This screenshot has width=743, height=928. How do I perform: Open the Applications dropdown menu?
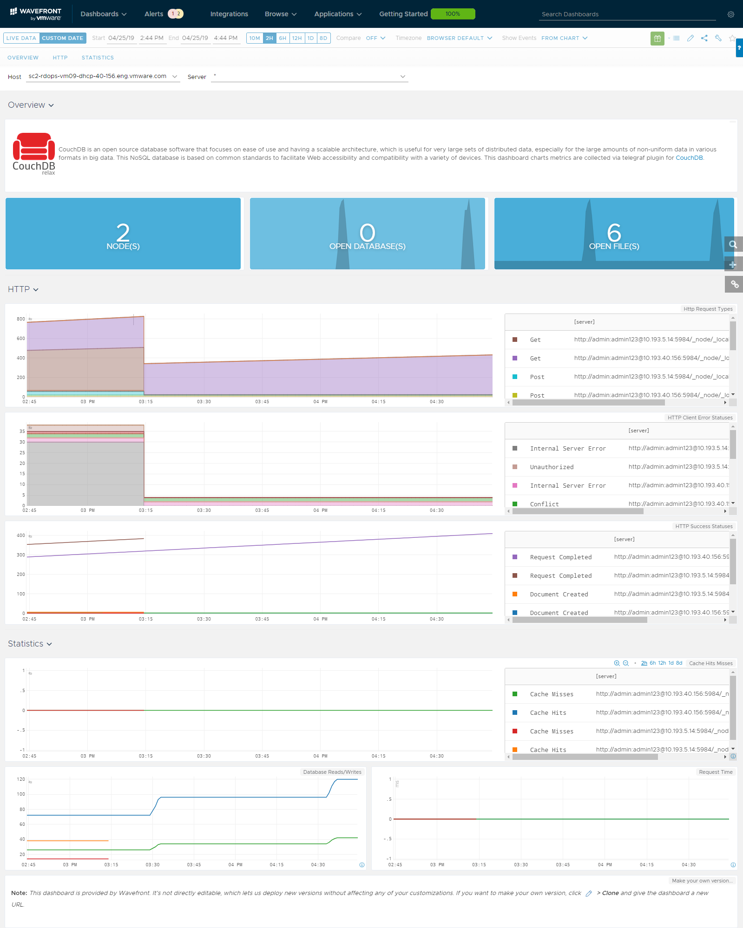coord(338,14)
